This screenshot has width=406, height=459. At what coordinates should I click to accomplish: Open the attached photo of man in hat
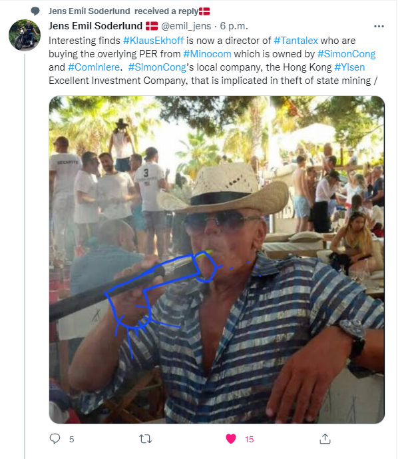click(216, 260)
